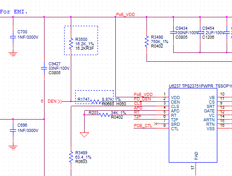This screenshot has height=176, width=232.
Task: Click the ground symbol below C700
Action: coord(13,55)
